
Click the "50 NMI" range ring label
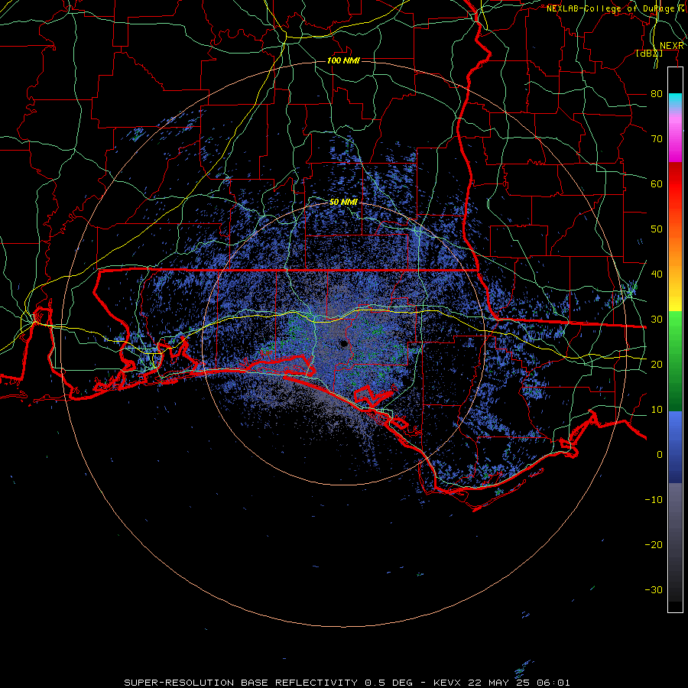coord(343,203)
